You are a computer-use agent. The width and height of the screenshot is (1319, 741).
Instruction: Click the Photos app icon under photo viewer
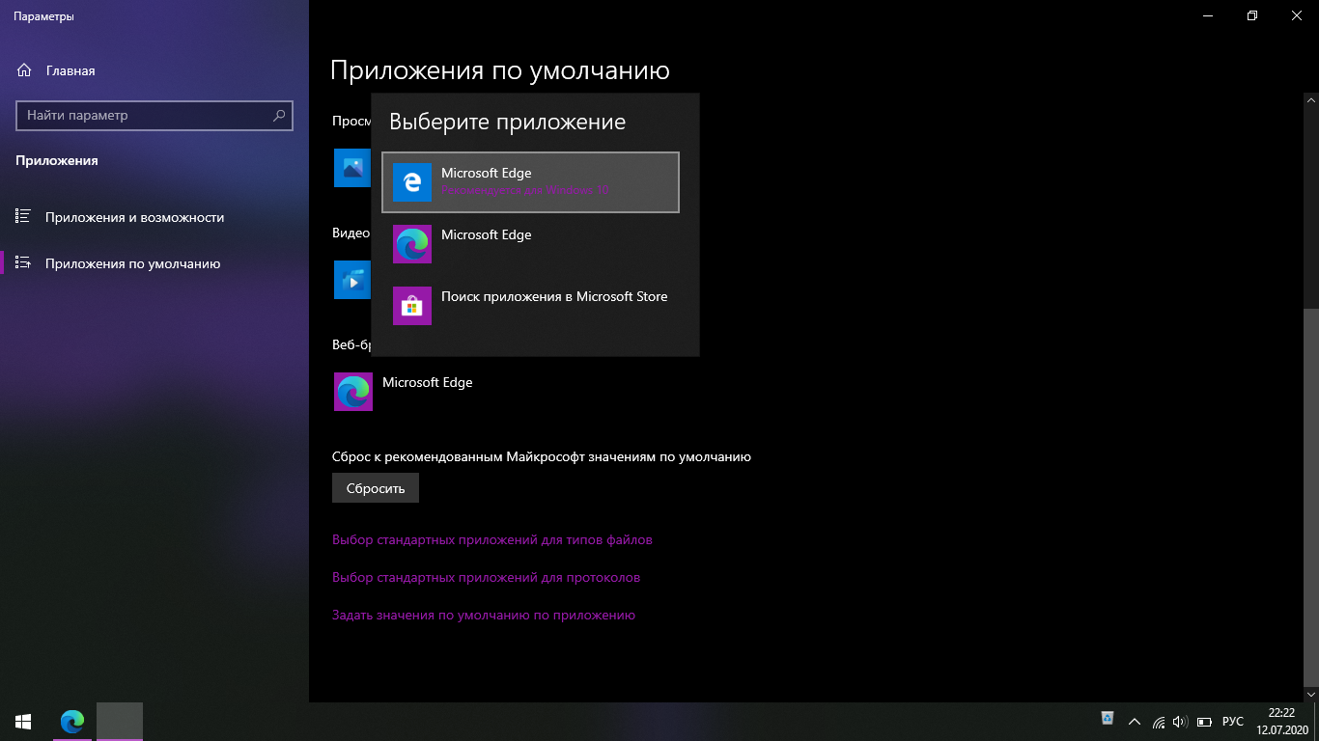[351, 168]
